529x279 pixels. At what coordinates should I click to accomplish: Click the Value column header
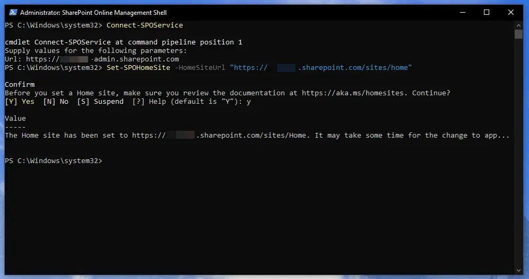click(x=15, y=119)
